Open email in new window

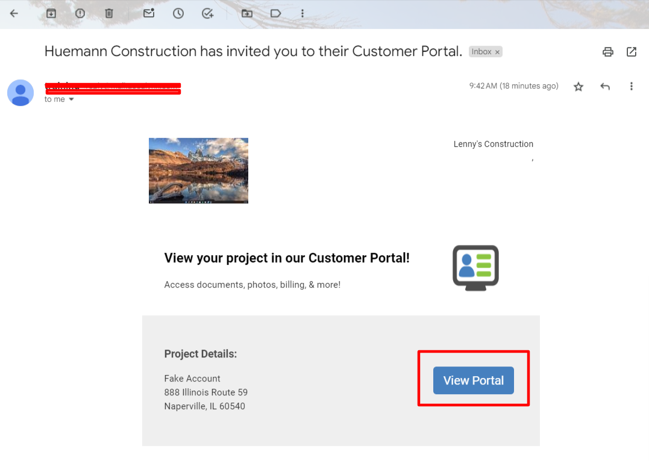(x=632, y=52)
